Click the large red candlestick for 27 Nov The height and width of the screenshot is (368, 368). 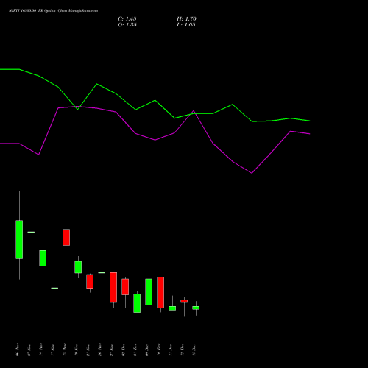[x=113, y=287]
